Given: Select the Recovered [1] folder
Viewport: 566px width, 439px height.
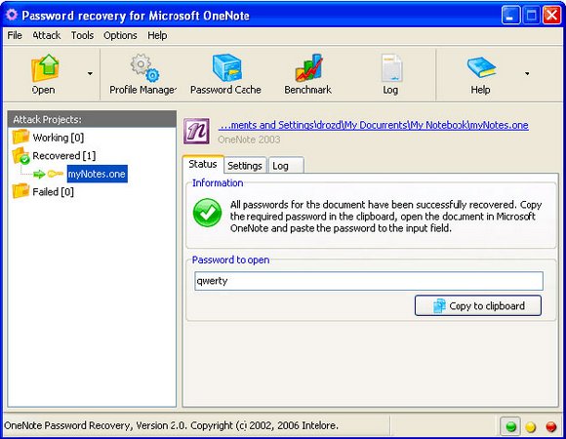Looking at the screenshot, I should pos(54,156).
